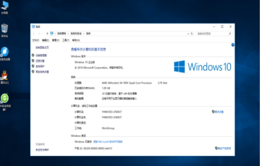The height and width of the screenshot is (166, 262).
Task: Read the Microsoft 软件许可条款 link
Action: (108, 142)
